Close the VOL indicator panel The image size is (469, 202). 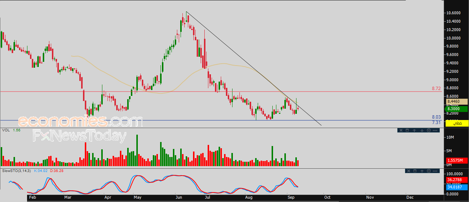401,130
